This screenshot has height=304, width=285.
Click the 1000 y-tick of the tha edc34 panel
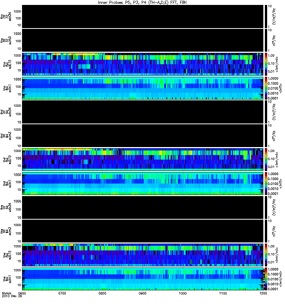click(17, 11)
